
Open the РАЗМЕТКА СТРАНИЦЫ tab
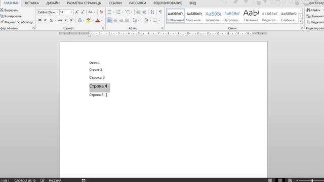coord(84,3)
